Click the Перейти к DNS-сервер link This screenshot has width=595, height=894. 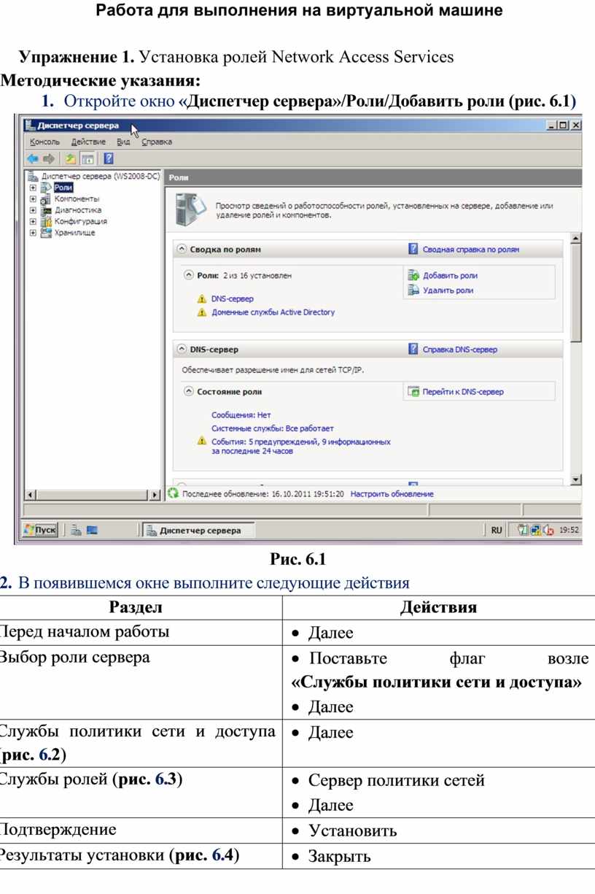(463, 392)
